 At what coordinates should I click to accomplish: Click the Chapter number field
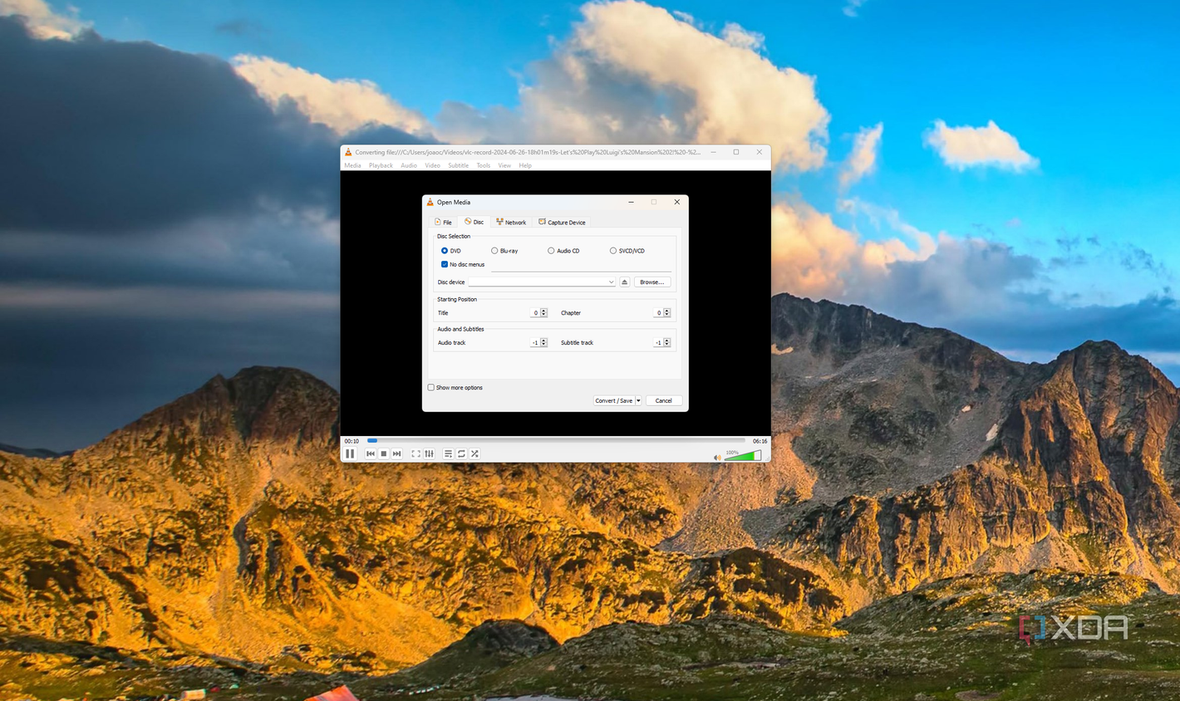pos(657,313)
